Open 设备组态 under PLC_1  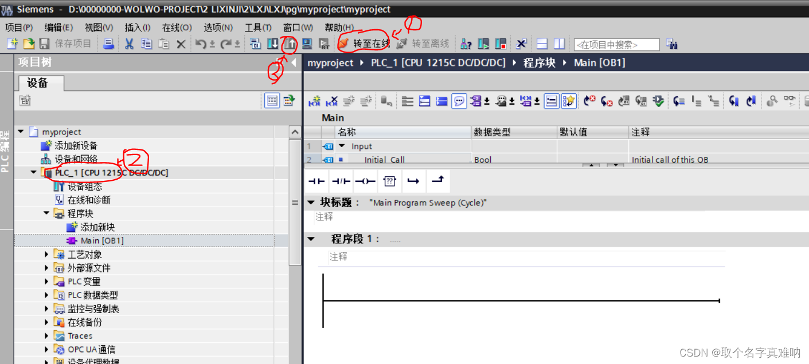tap(84, 186)
